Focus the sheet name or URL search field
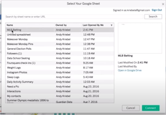 click(74, 17)
